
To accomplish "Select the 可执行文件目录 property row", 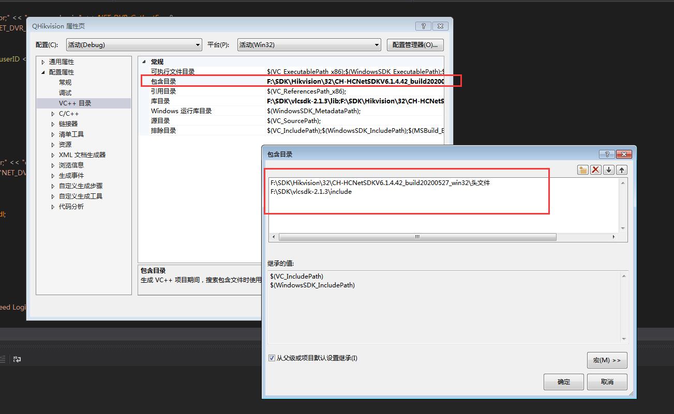I will pos(292,72).
